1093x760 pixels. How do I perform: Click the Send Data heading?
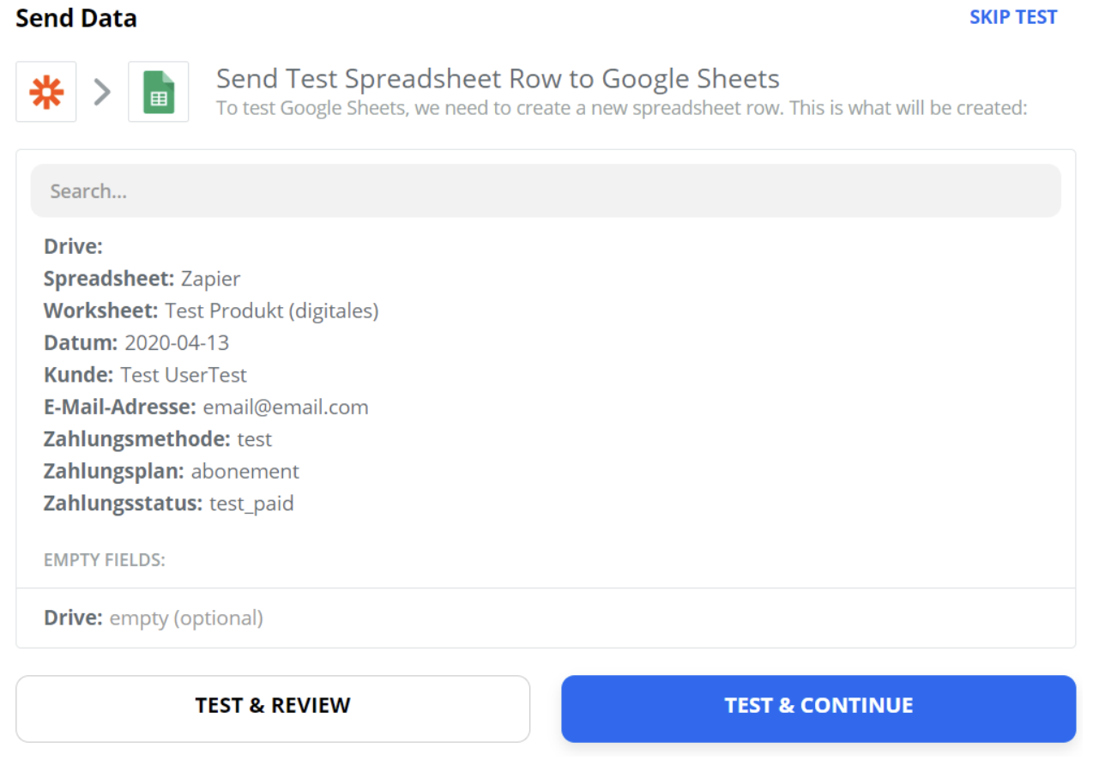(76, 18)
